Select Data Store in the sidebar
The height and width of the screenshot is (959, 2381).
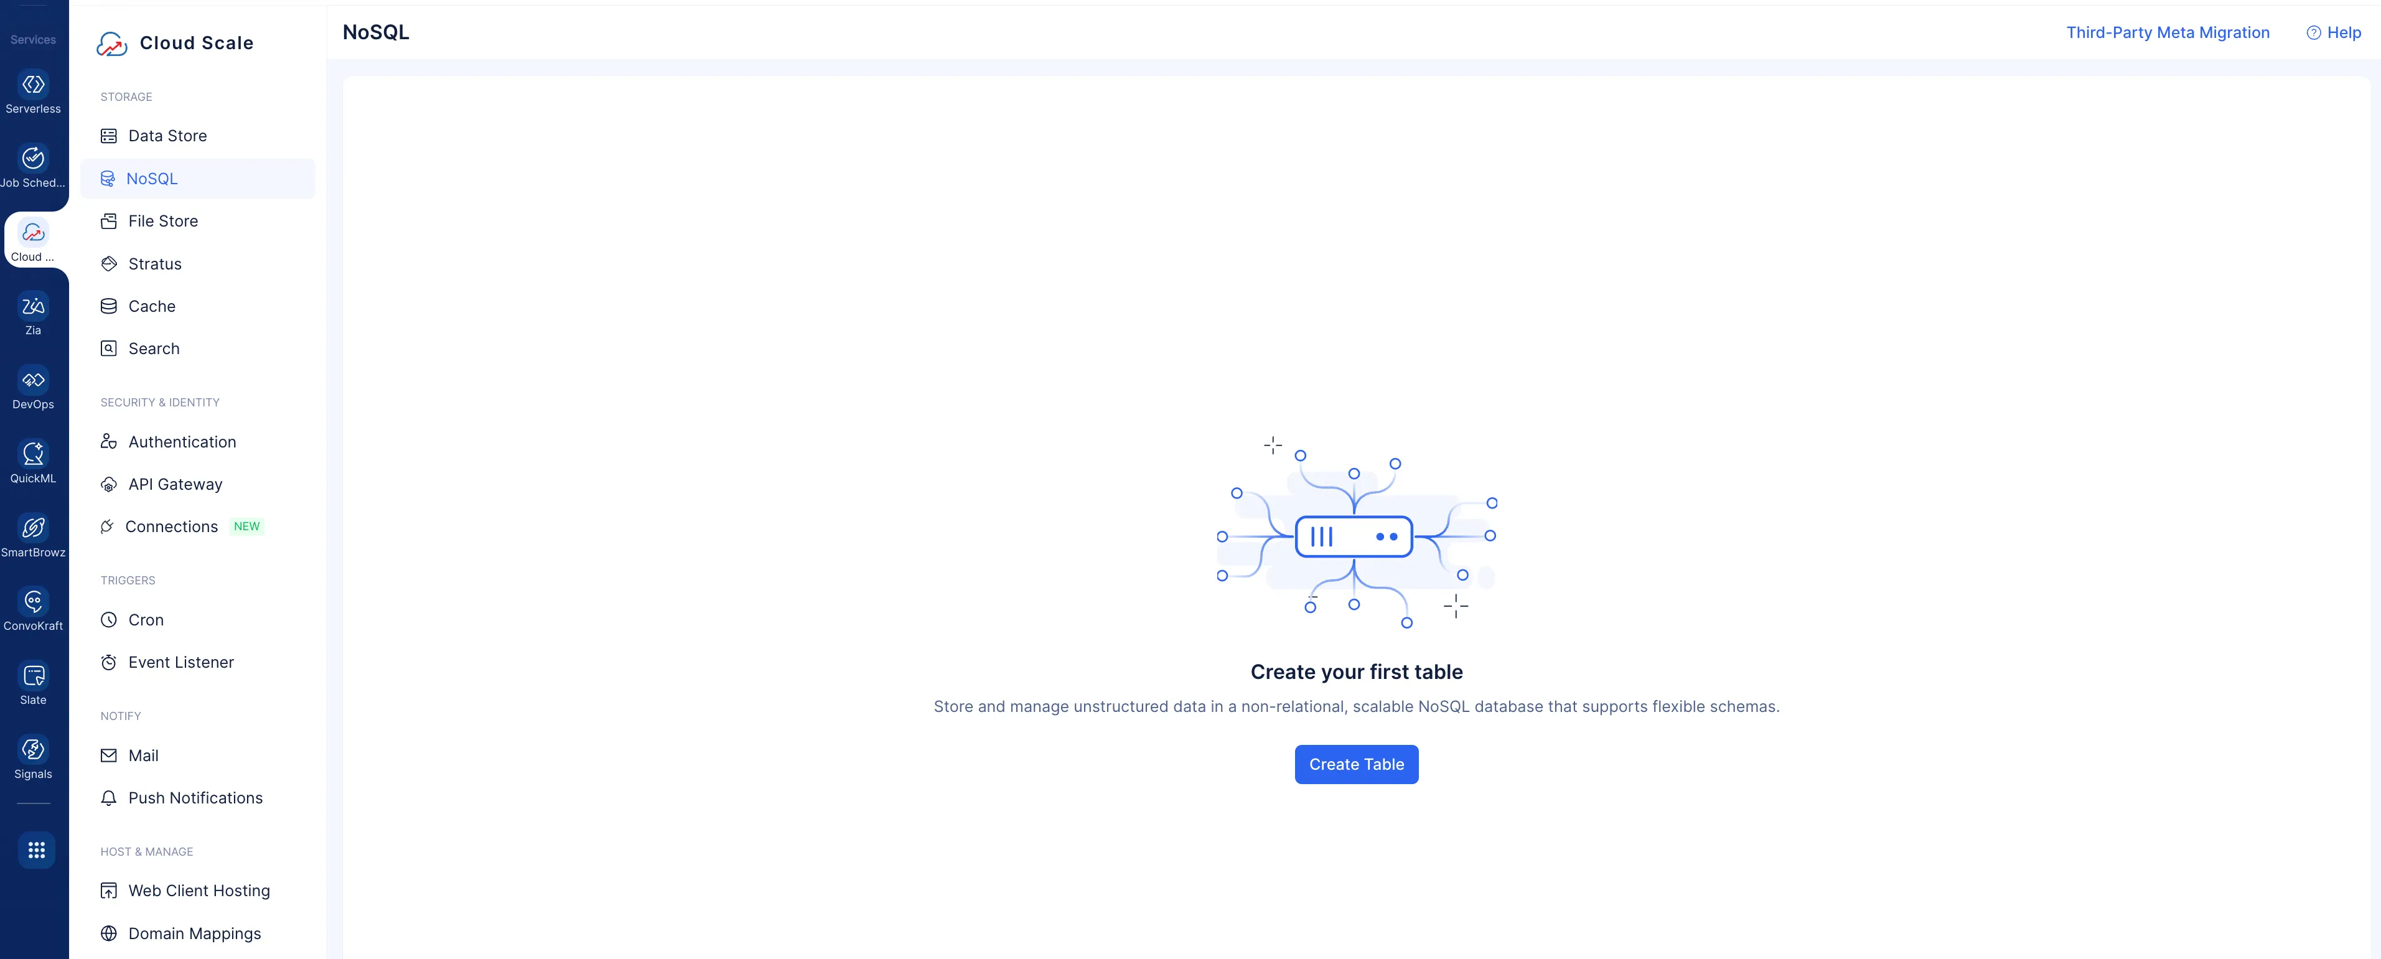point(167,136)
